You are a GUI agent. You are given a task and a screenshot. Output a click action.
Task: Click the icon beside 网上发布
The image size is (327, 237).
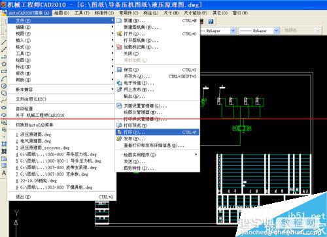click(119, 89)
